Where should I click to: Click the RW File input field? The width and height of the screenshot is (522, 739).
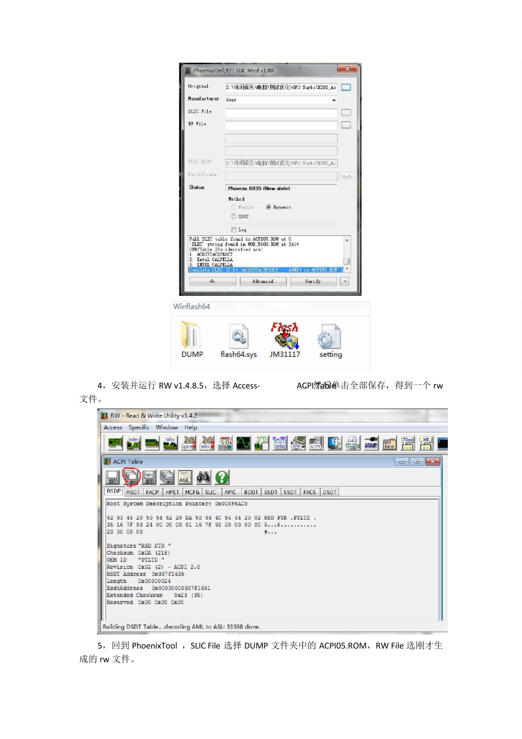tap(281, 125)
